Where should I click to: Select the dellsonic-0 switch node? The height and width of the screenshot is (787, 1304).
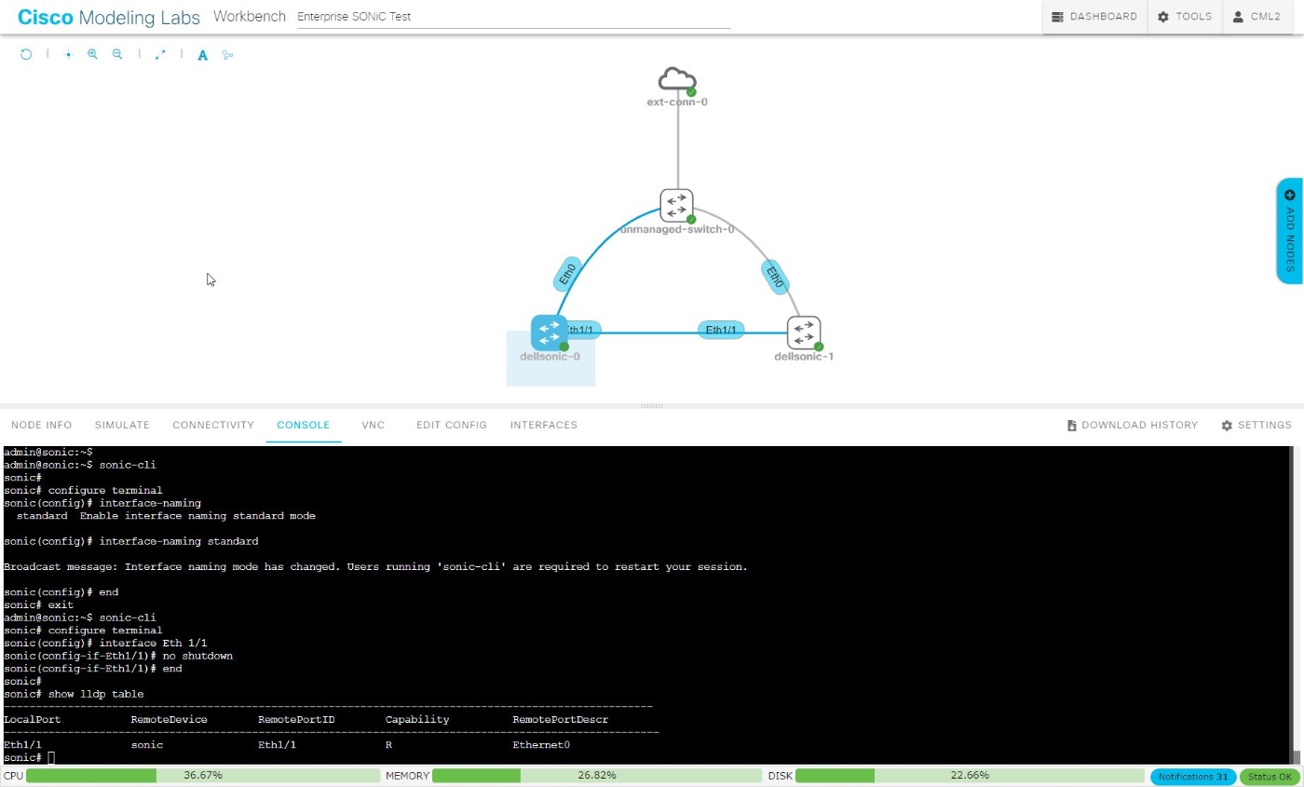pos(550,332)
